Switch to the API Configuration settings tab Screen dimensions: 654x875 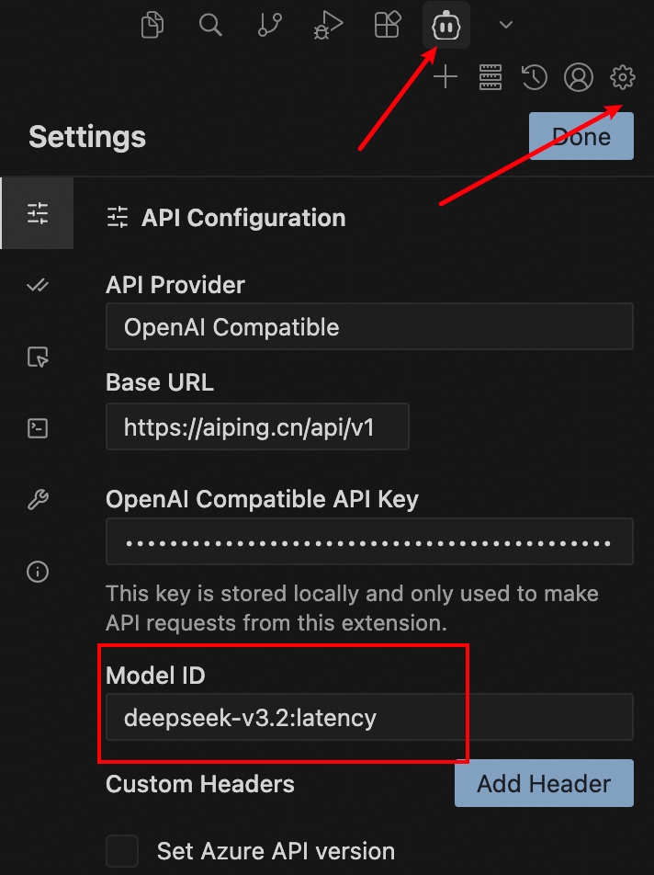tap(38, 214)
